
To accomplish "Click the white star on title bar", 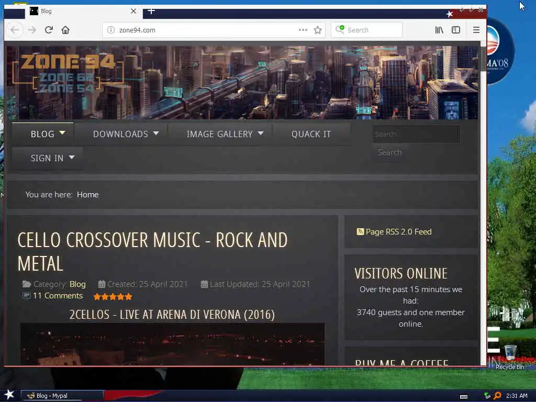I will coord(450,14).
